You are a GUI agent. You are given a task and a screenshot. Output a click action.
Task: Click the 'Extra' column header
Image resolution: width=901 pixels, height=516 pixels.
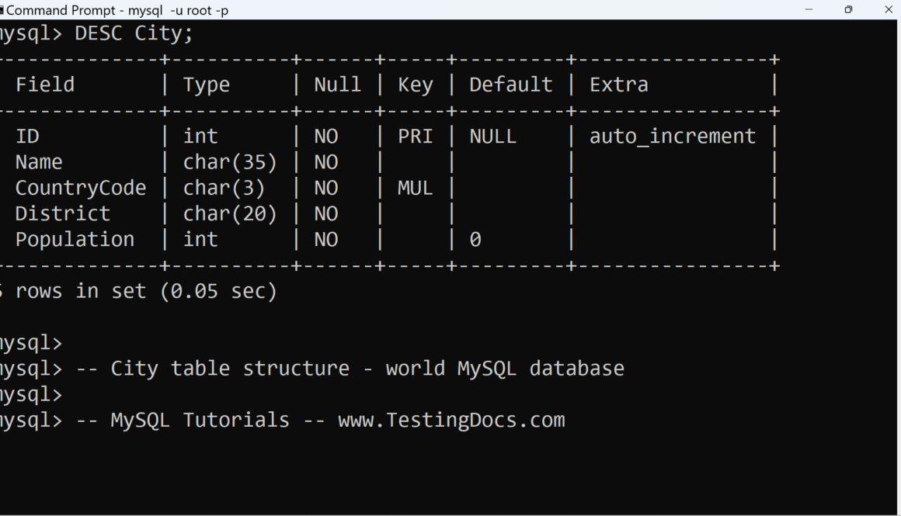(618, 85)
